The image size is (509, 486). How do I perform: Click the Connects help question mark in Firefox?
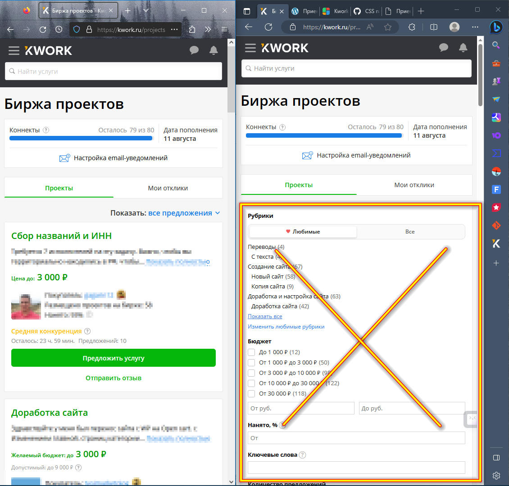46,130
